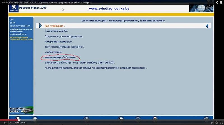Viewport: 224px width, 125px height.
Task: Click the red video progress bar
Action: [8, 120]
